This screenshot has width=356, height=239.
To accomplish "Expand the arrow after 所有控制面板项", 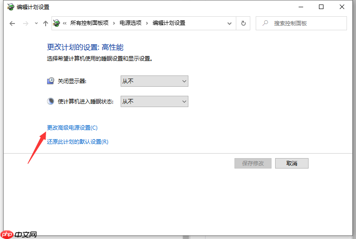I will [x=114, y=23].
